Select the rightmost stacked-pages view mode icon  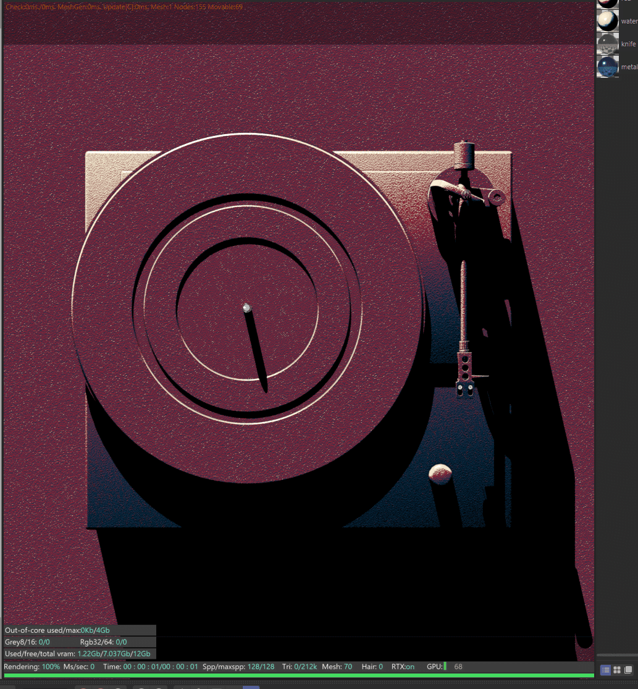[628, 670]
